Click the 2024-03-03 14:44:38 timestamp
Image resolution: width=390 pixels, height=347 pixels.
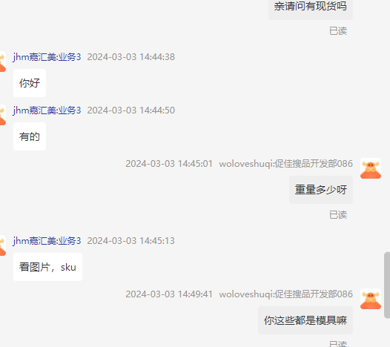130,57
